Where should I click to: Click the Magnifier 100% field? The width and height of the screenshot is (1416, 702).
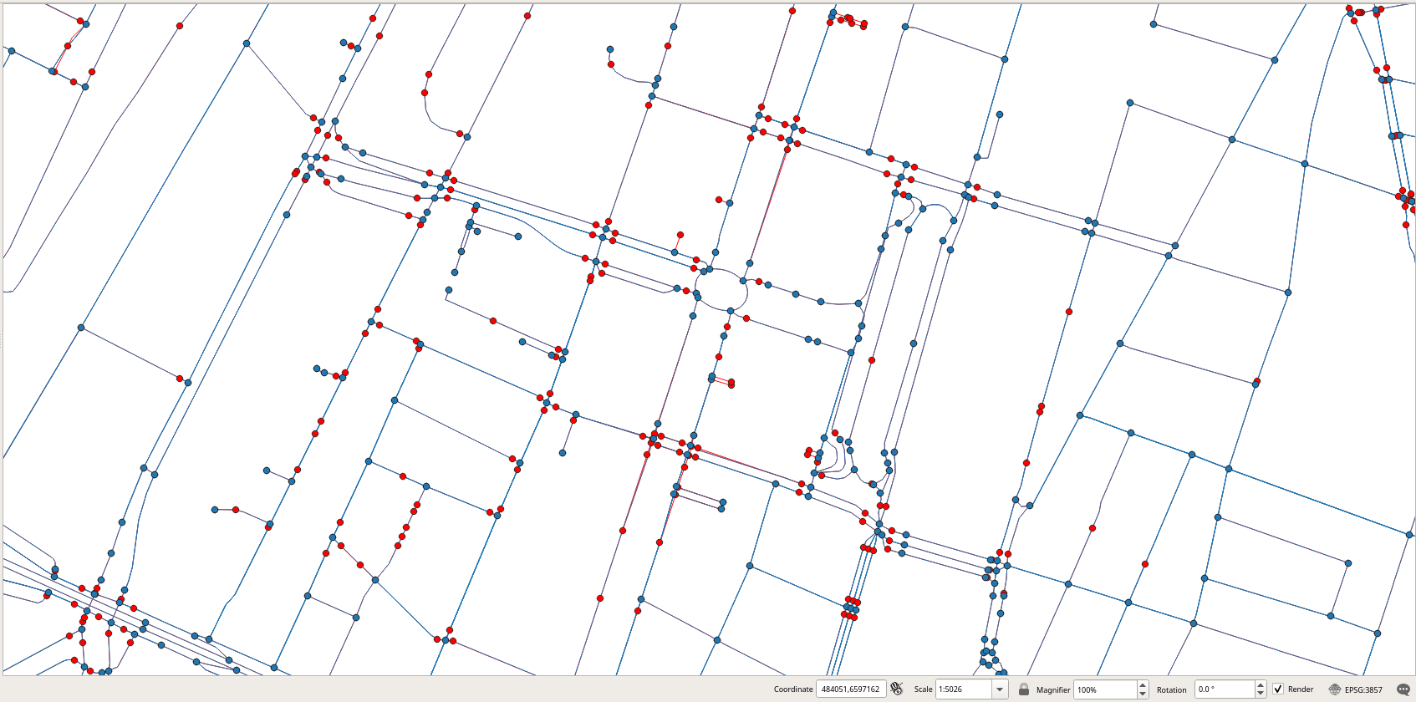click(x=1105, y=689)
